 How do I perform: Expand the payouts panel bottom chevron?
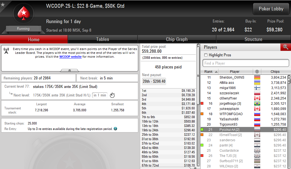(x=195, y=168)
